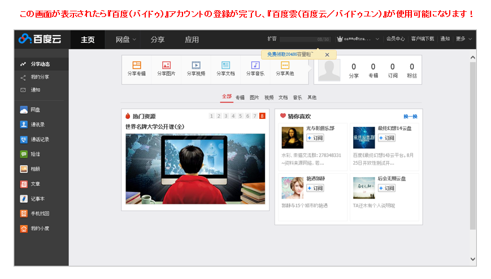The image size is (491, 279).
Task: Click the storage capacity progress bar
Action: (305, 39)
